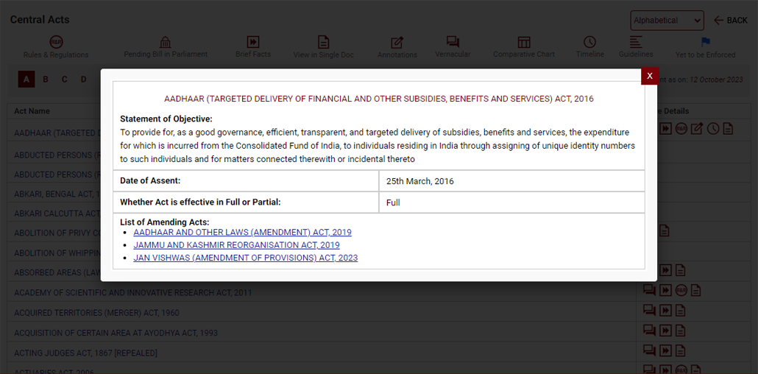The width and height of the screenshot is (758, 374).
Task: Open Jan Vishwas (Amendment of Provisions) Act, 2023 link
Action: coord(245,258)
